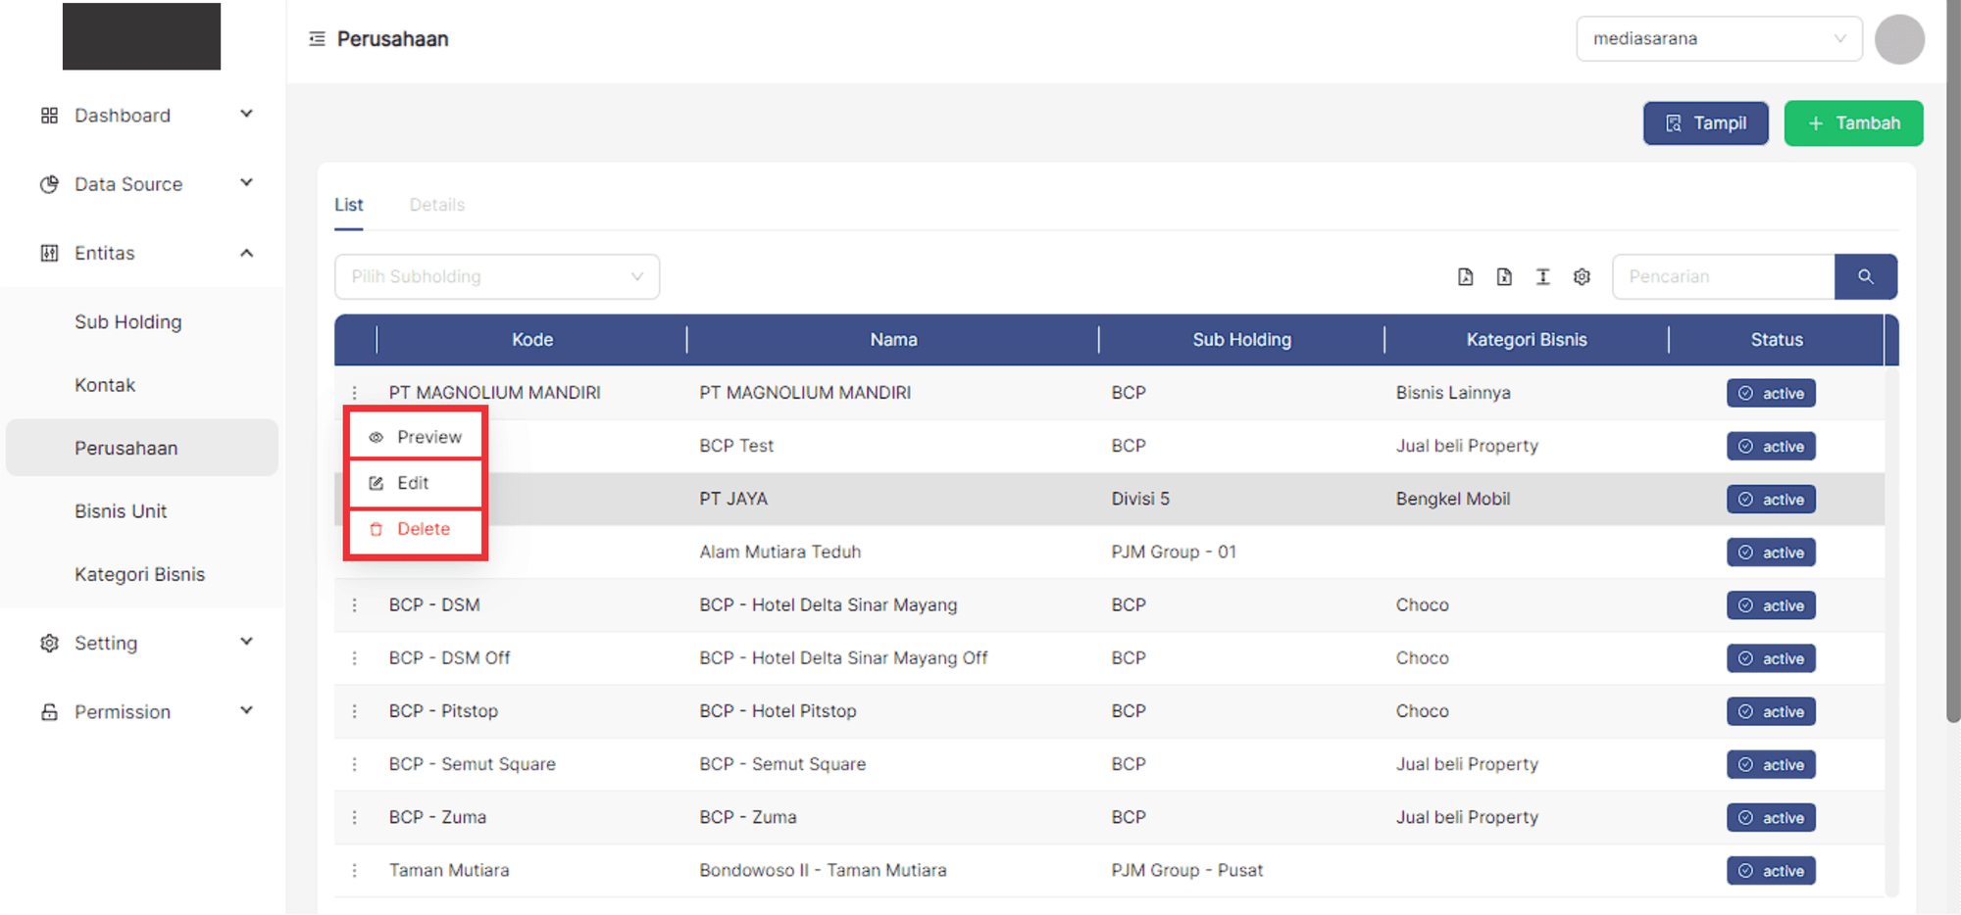1961x915 pixels.
Task: Choose Edit from the context menu
Action: coord(414,483)
